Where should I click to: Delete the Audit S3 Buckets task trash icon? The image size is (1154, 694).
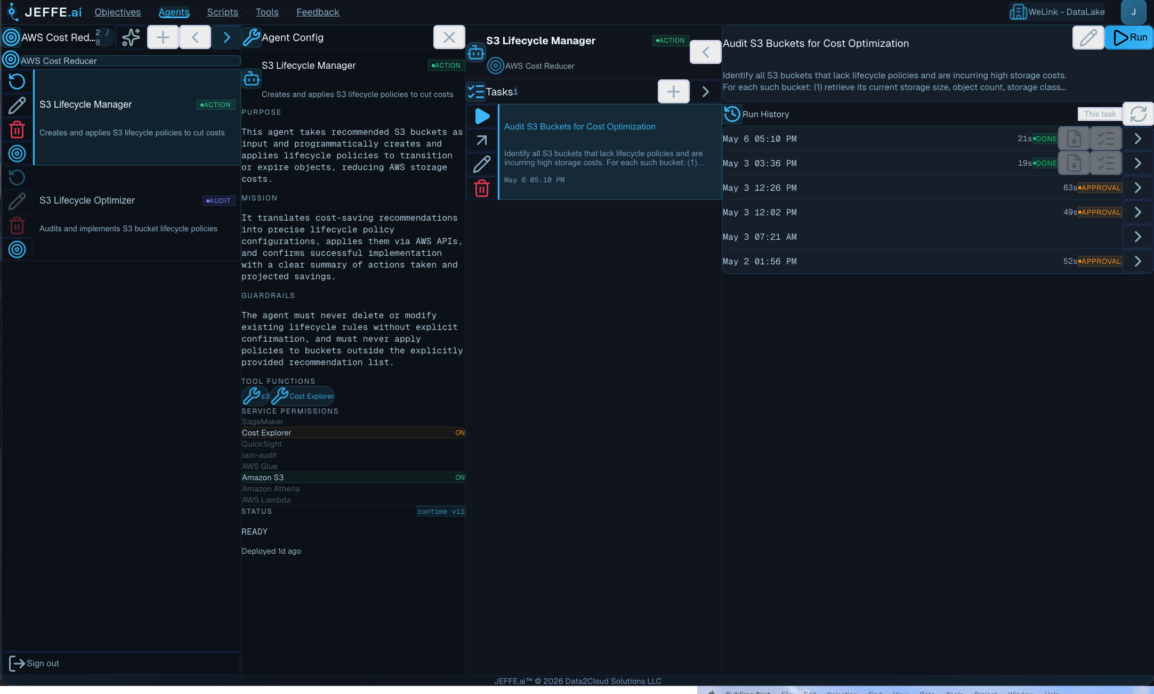482,188
